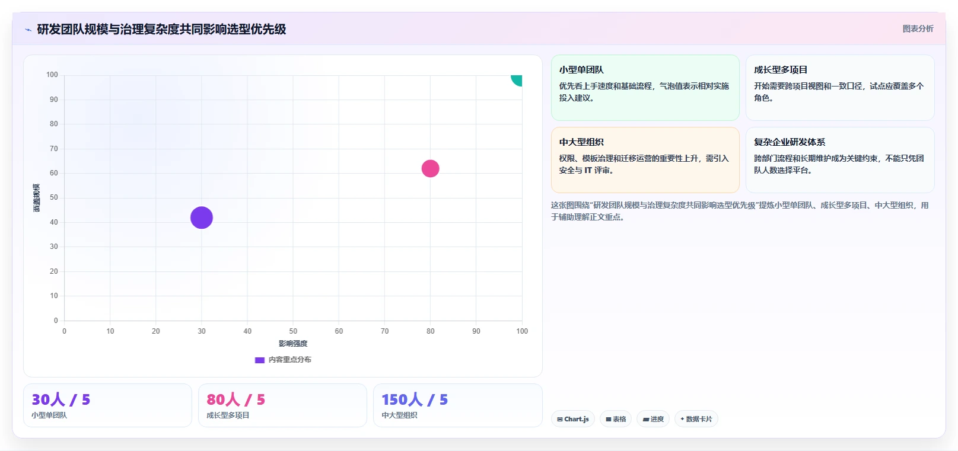The image size is (958, 451).
Task: Click the y-axis tick value 100
Action: click(52, 75)
